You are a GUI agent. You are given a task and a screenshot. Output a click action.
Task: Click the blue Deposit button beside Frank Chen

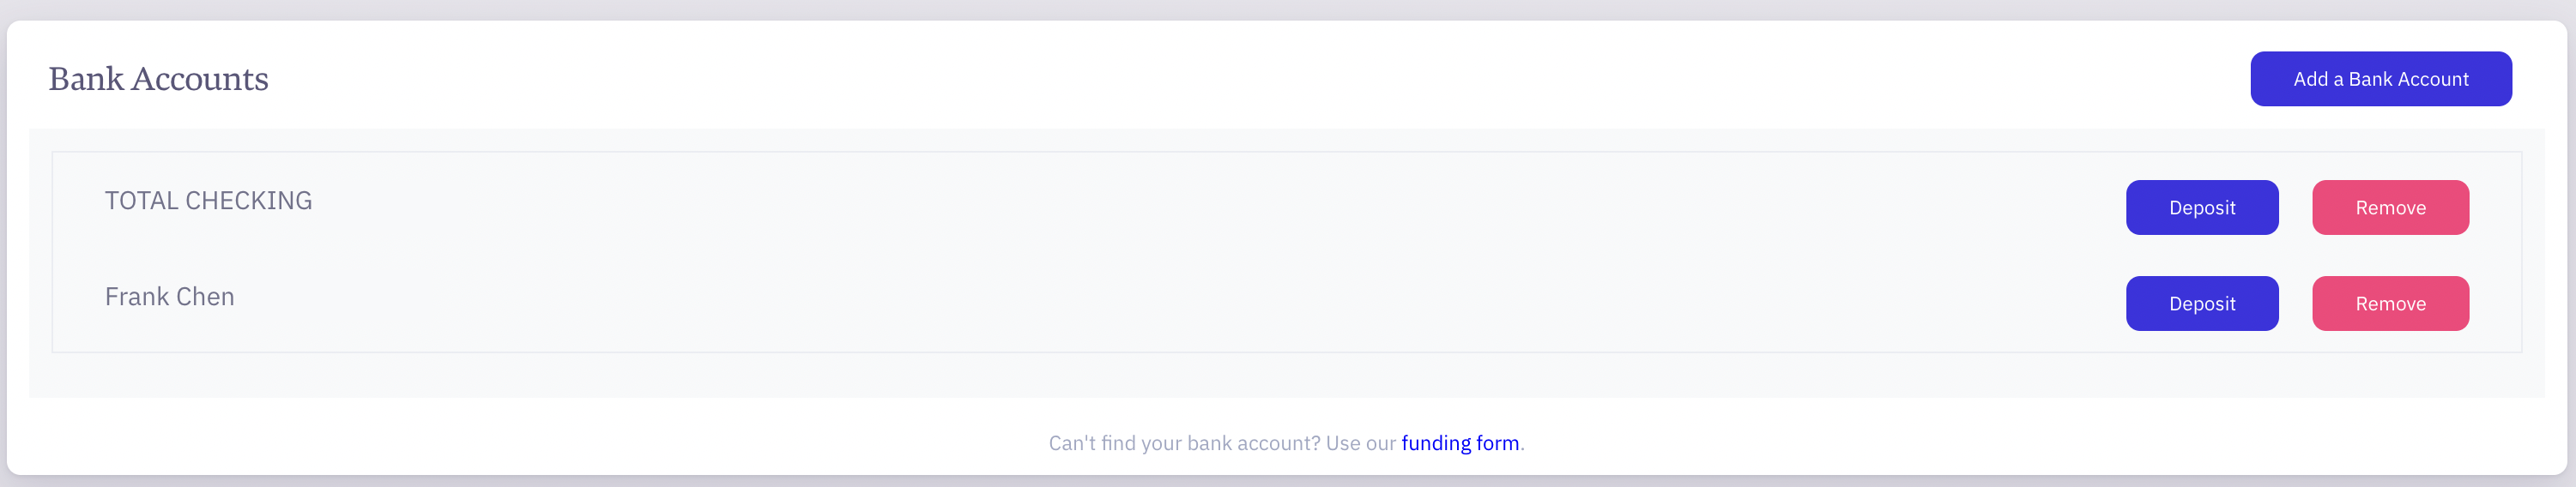click(x=2202, y=304)
